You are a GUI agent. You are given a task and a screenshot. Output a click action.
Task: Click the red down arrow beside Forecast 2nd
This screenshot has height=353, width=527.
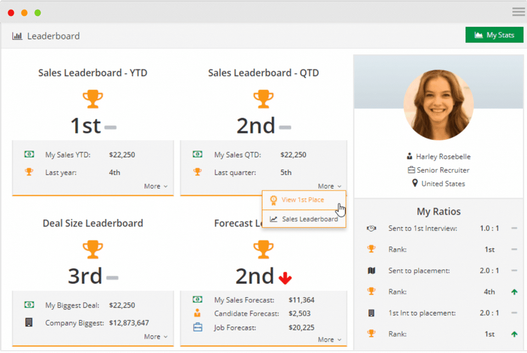pyautogui.click(x=285, y=278)
